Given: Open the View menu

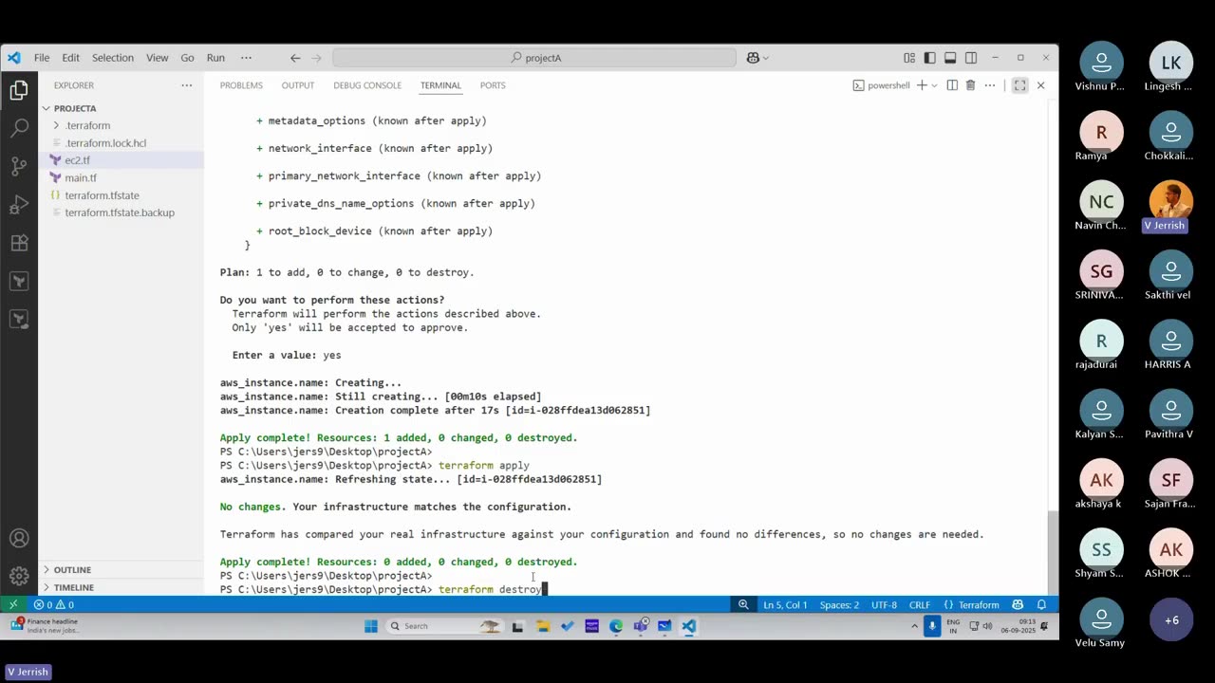Looking at the screenshot, I should pos(158,58).
